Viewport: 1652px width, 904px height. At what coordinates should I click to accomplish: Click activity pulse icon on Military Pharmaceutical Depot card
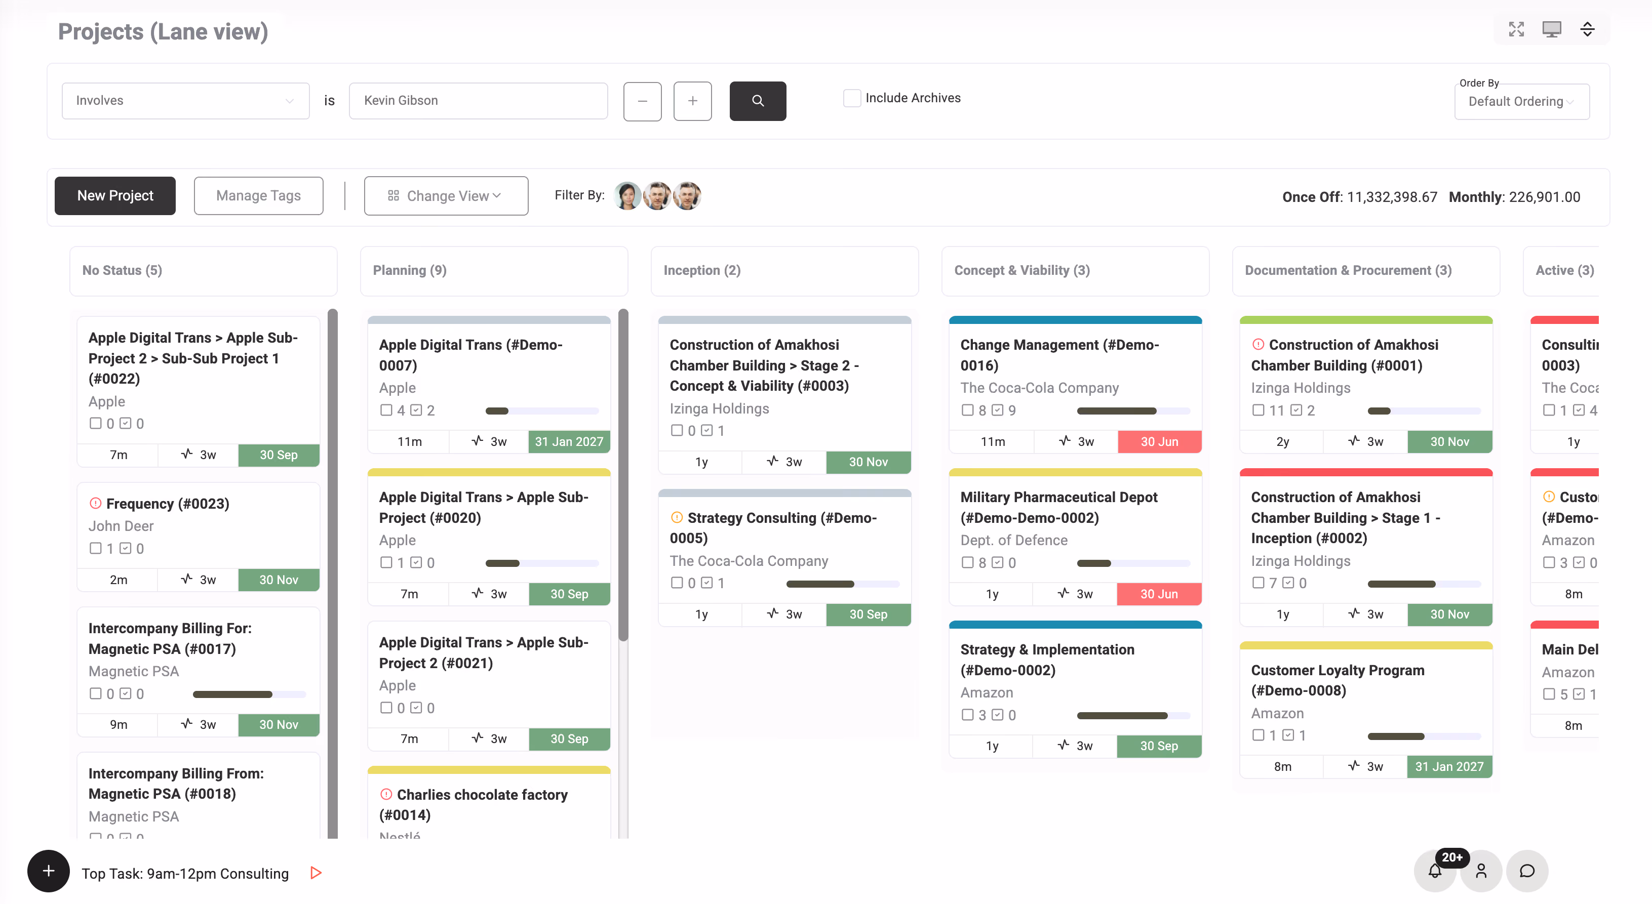(1064, 593)
